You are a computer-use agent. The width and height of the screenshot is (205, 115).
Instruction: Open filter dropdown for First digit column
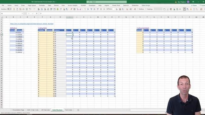click(x=16, y=30)
